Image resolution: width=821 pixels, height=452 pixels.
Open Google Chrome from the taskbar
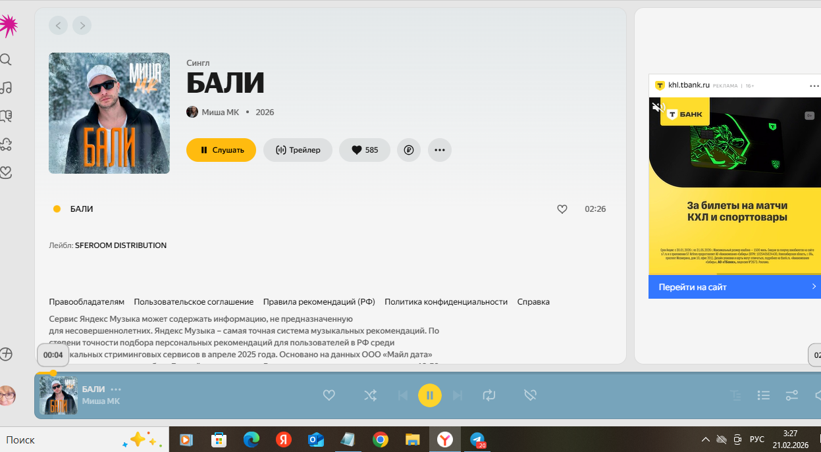point(381,439)
